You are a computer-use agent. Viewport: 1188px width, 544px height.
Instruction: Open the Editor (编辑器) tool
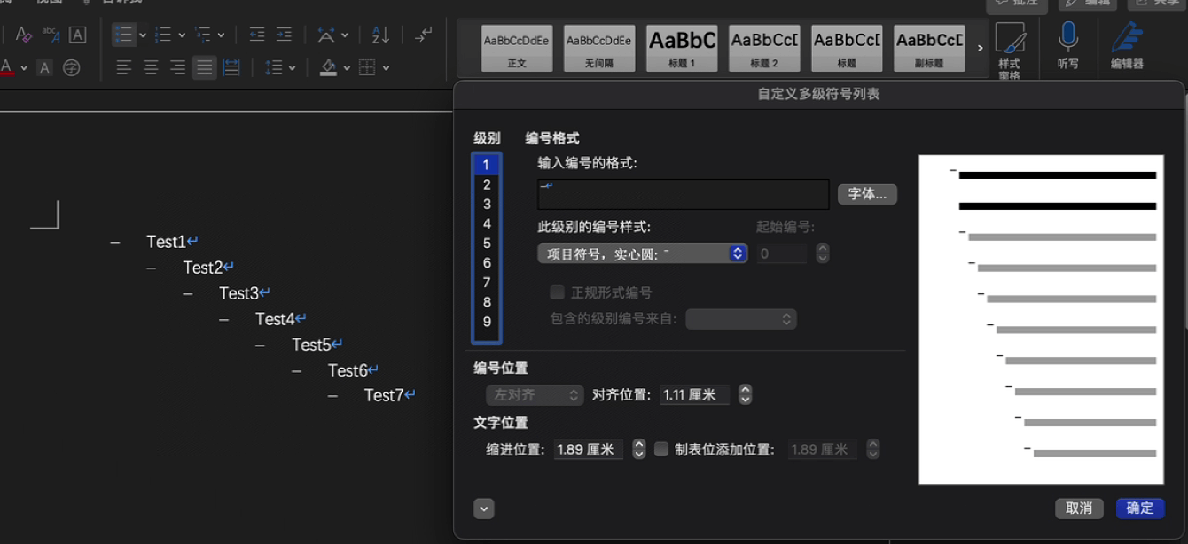tap(1127, 46)
